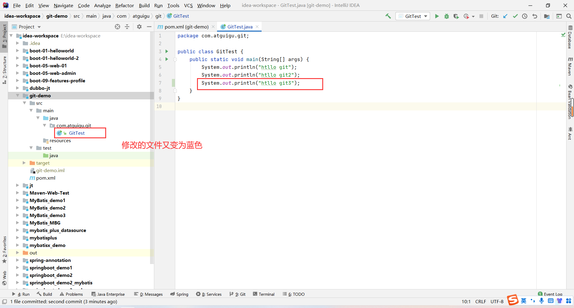Show Git history via the clock icon
This screenshot has height=308, width=574.
point(525,16)
